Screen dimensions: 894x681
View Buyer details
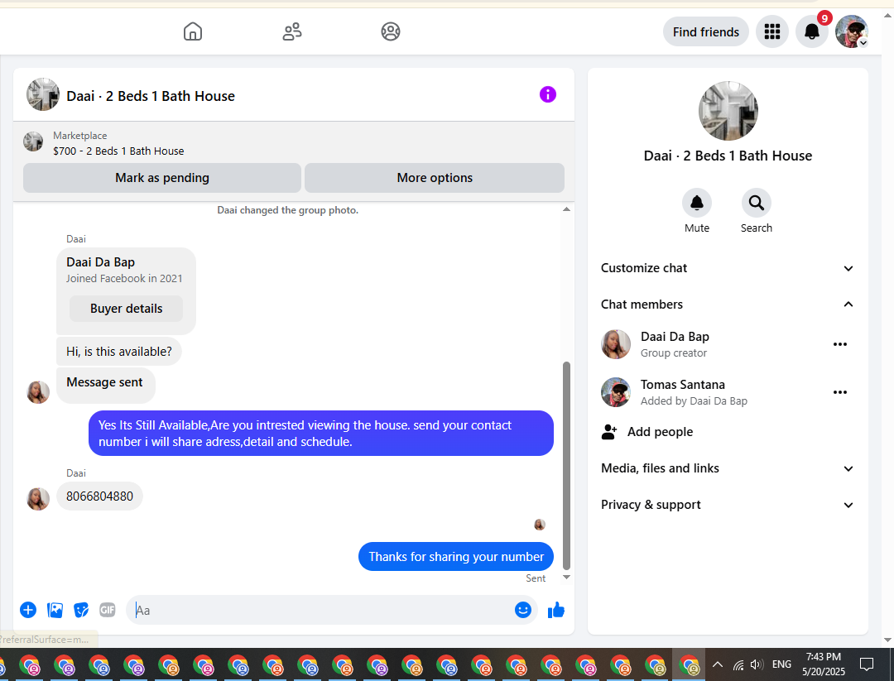[x=126, y=309]
